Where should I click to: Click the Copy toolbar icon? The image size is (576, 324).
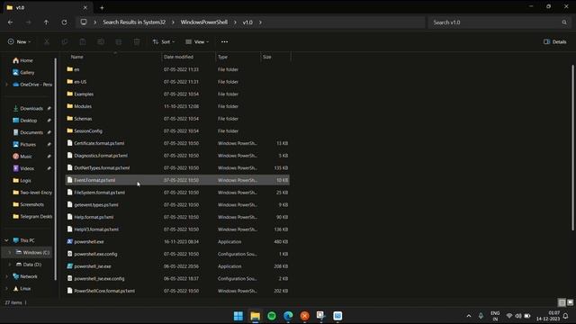pyautogui.click(x=65, y=42)
